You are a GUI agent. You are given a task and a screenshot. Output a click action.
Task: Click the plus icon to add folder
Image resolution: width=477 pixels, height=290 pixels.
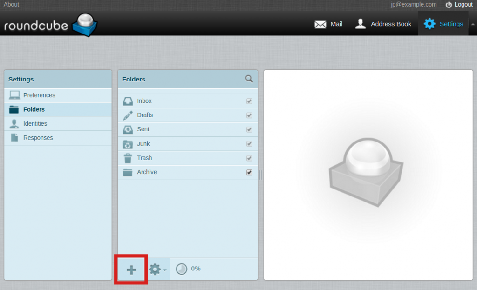[131, 270]
